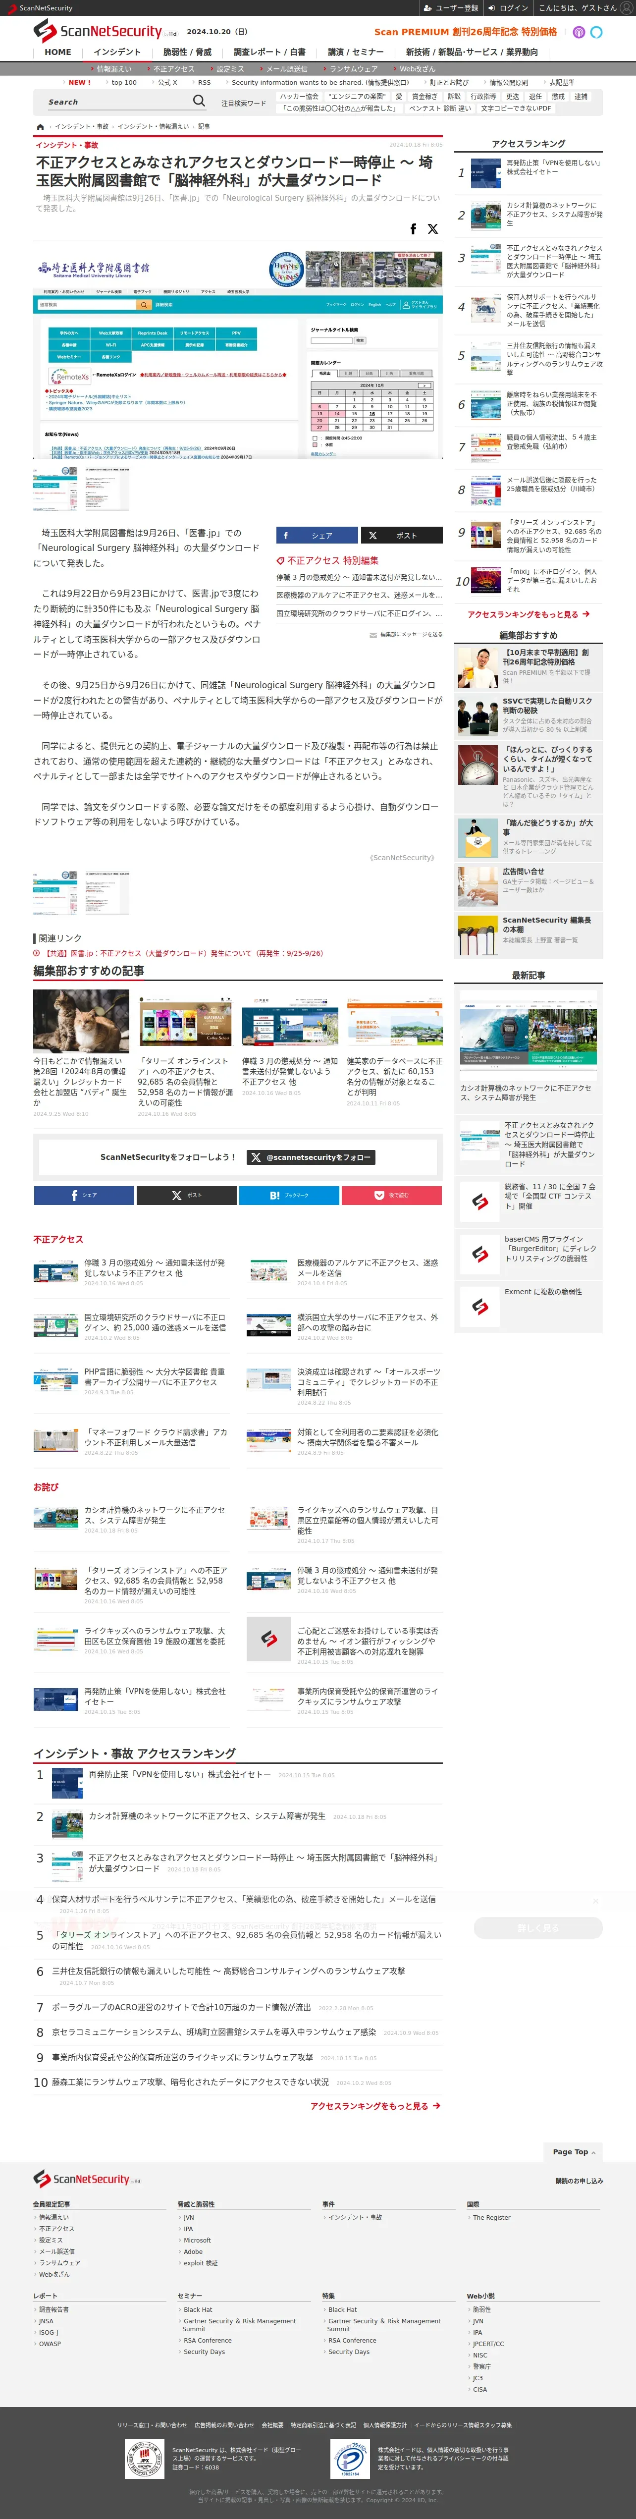636x2519 pixels.
Task: Share the article via the X icon under the headline
Action: 433,229
